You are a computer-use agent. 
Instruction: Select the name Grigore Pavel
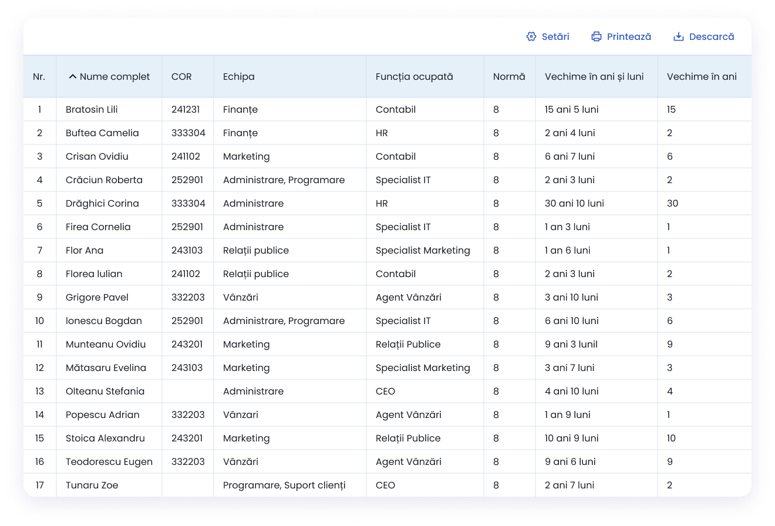97,297
